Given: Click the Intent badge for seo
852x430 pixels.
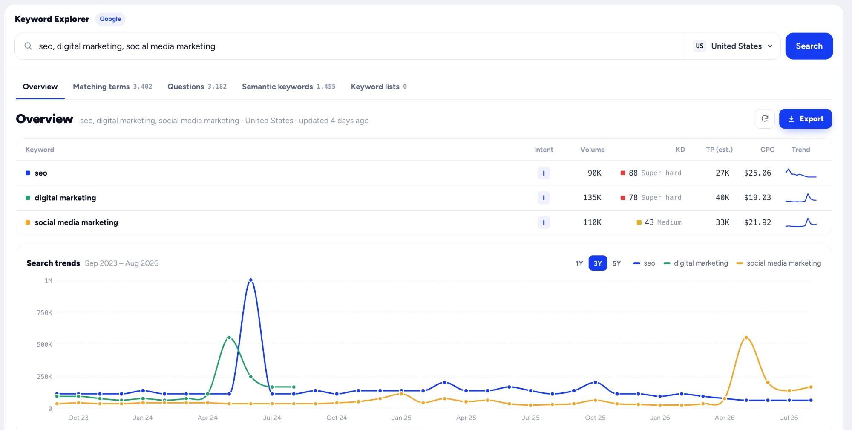Looking at the screenshot, I should click(x=544, y=173).
